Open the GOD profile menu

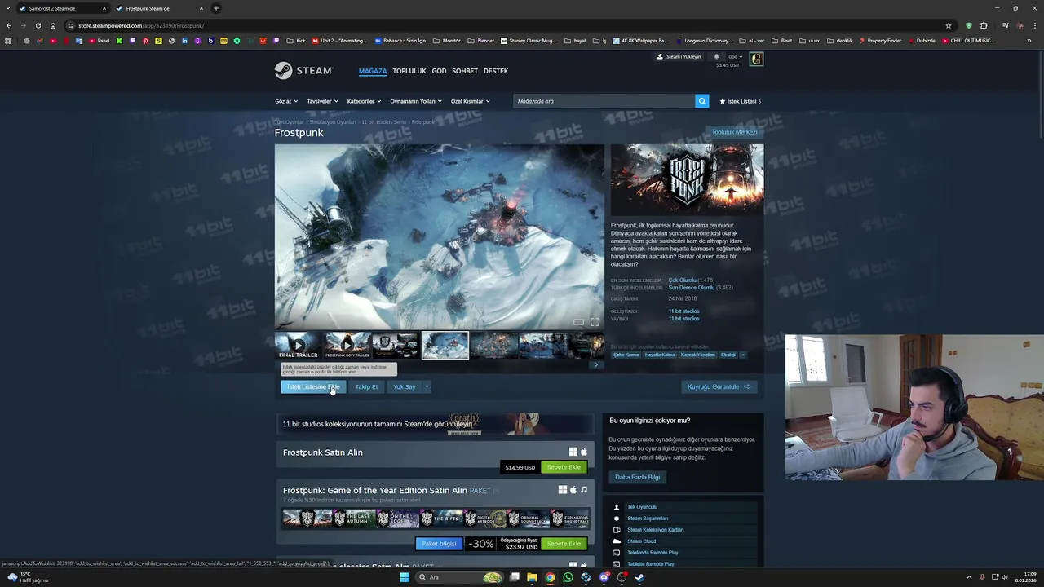439,71
